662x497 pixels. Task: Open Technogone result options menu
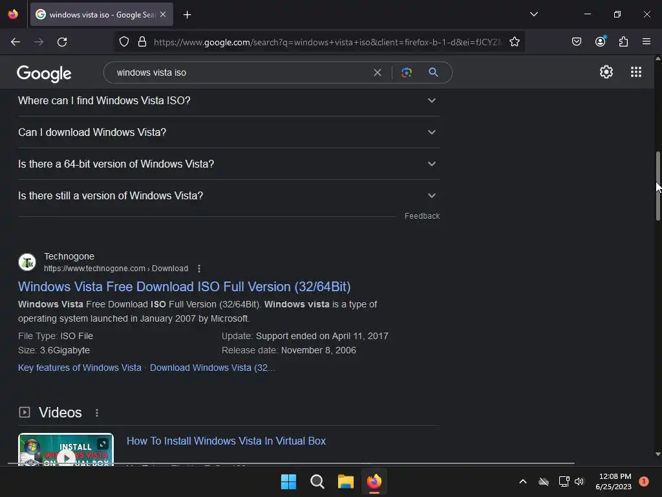coord(199,269)
